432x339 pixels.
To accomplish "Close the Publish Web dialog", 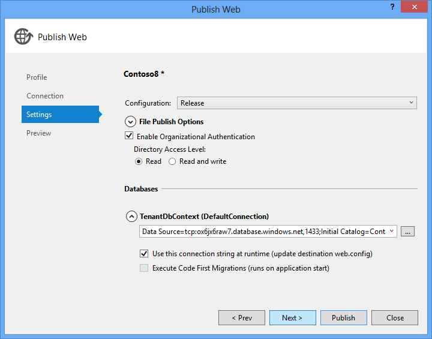I will [x=414, y=7].
